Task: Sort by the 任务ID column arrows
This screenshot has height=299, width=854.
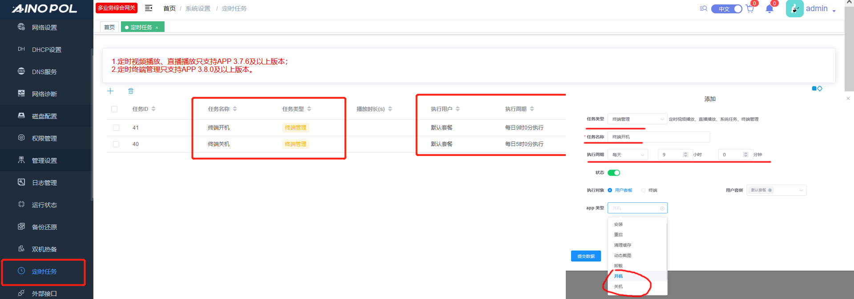Action: (153, 109)
